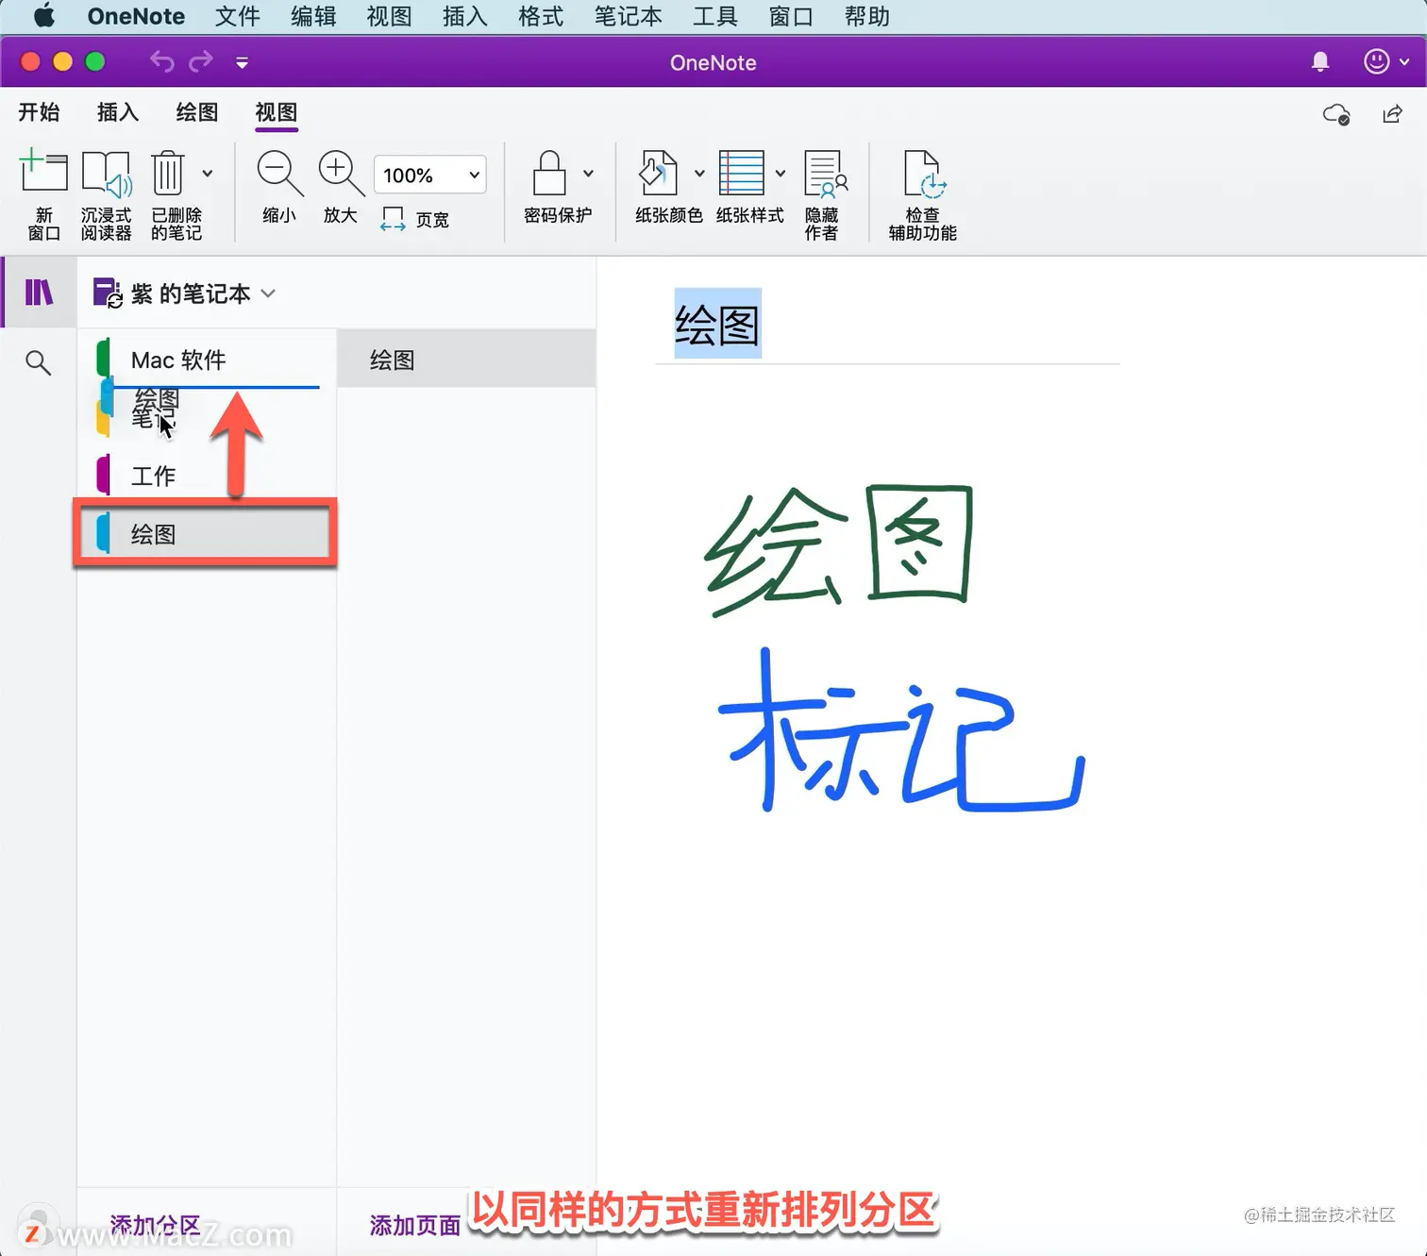The width and height of the screenshot is (1427, 1256).
Task: Run 检查辅助功能 accessibility checker
Action: point(922,194)
